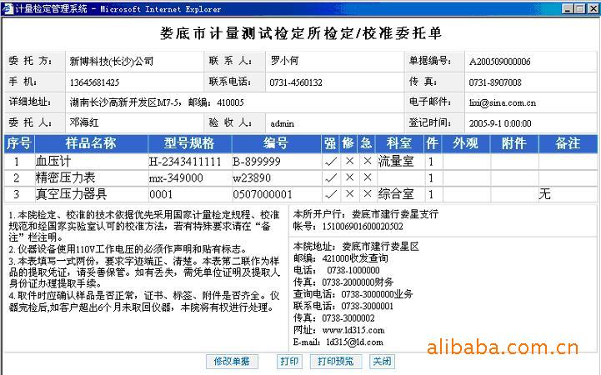Screen dimensions: 601x375
Task: Click the 委托方 field with 新博科技(长沙)公司
Action: click(132, 61)
